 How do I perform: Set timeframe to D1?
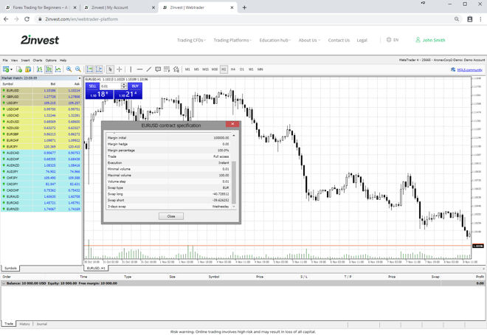pos(242,69)
